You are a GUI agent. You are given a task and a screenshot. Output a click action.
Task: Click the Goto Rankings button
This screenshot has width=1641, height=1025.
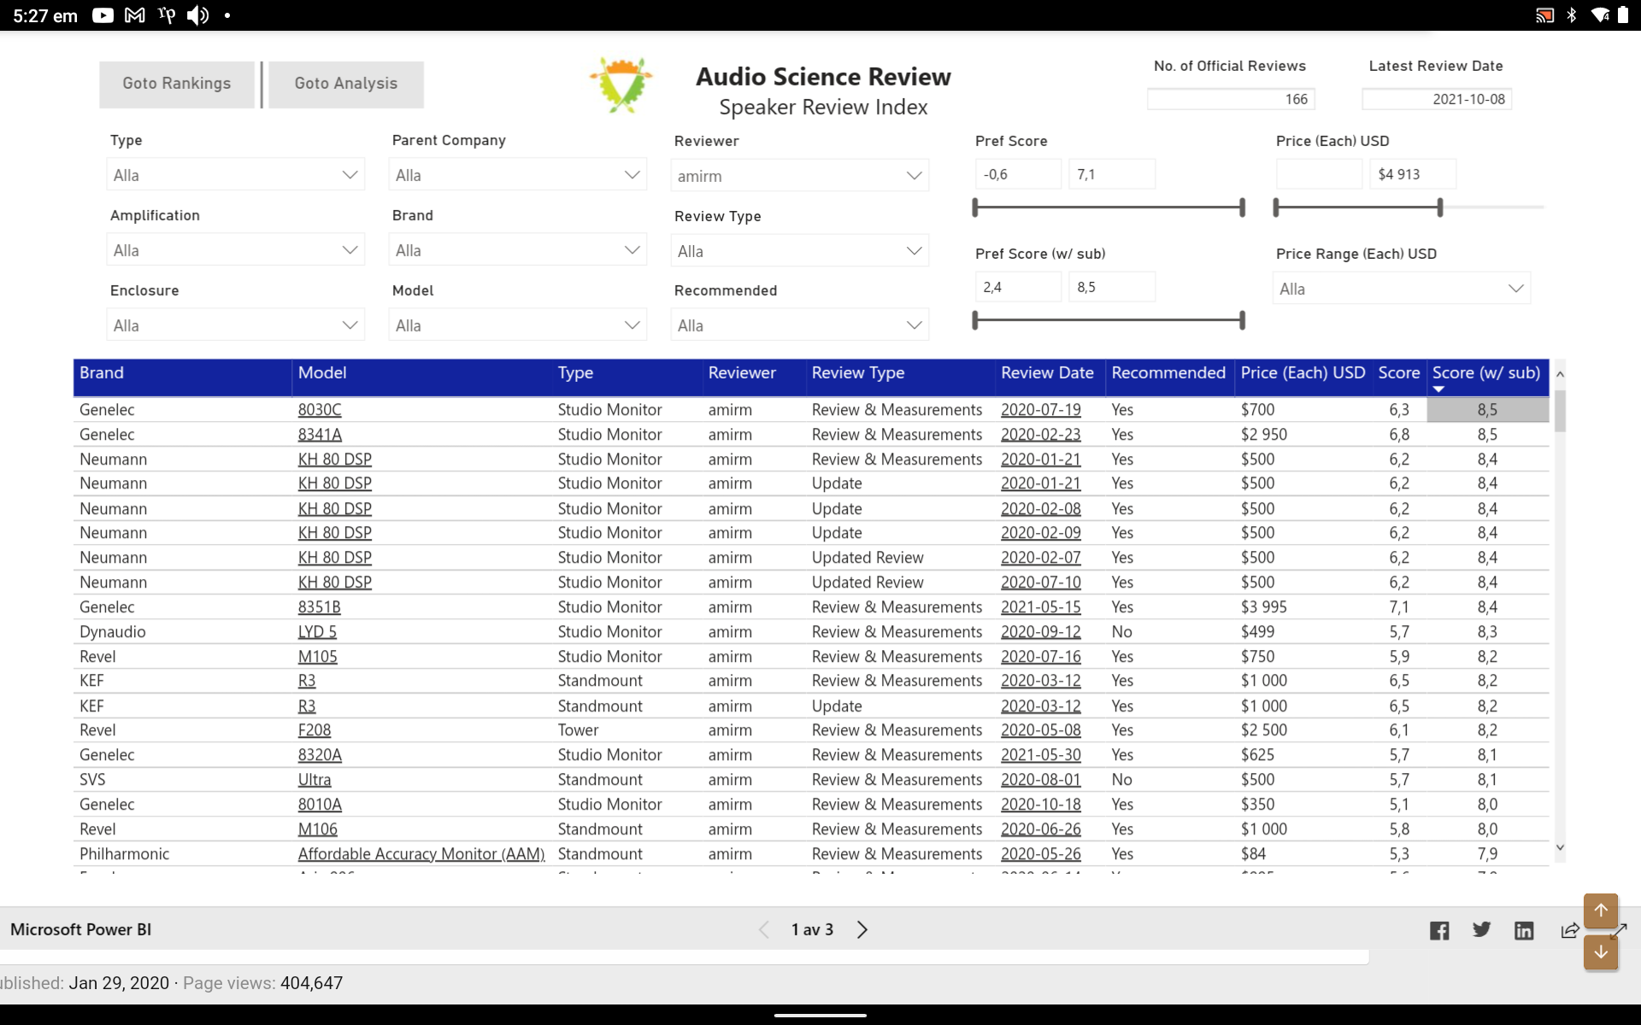(177, 84)
